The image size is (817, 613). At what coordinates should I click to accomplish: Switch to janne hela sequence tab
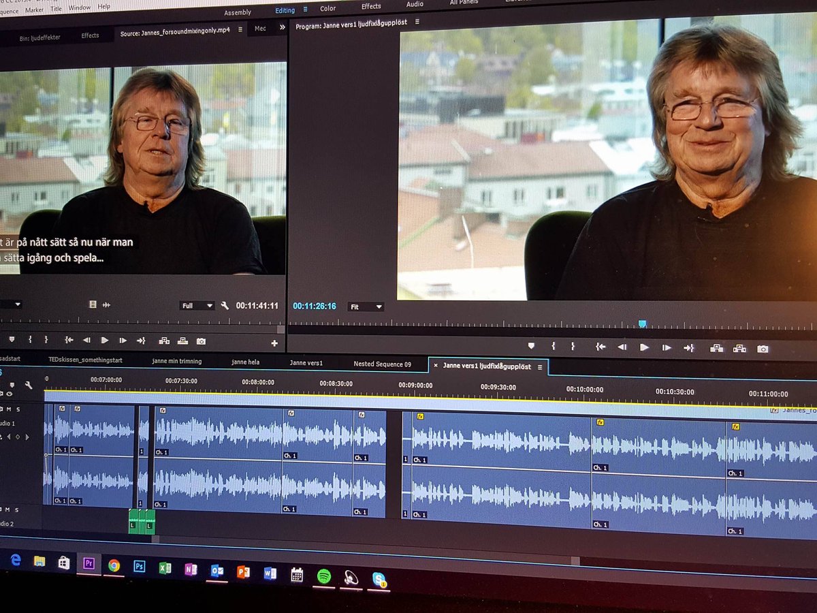(245, 362)
